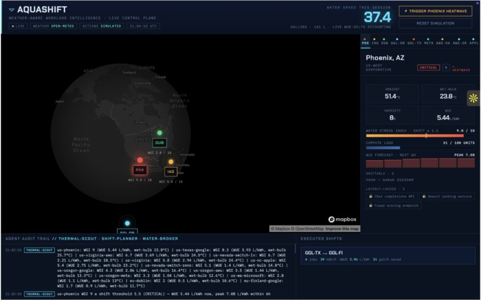Switch to the IAD site tab
This screenshot has height=300, width=481.
coord(375,42)
